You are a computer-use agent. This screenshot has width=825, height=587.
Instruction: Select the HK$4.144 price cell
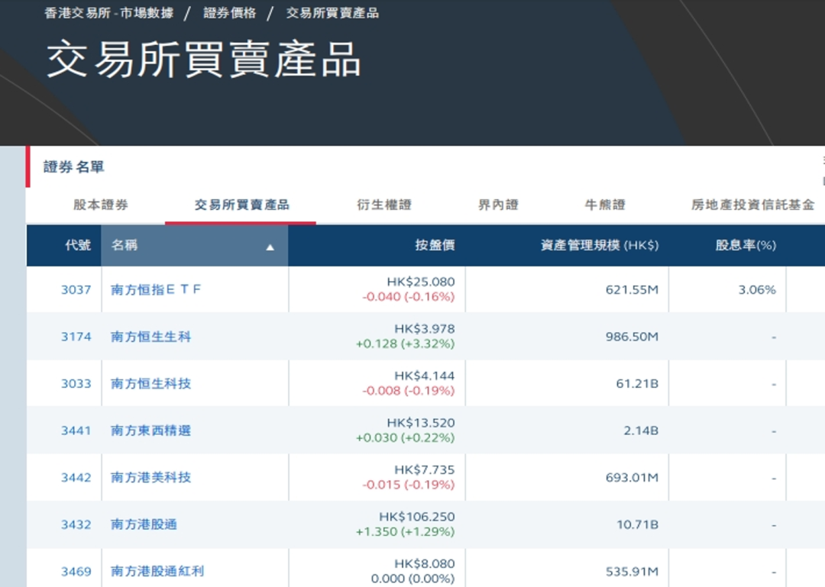click(424, 376)
